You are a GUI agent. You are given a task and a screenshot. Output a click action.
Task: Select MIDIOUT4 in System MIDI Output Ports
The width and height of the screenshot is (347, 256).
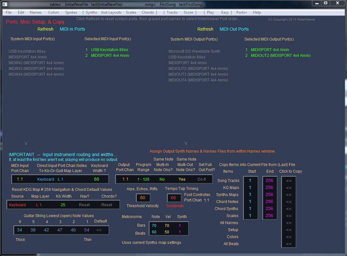coord(198,80)
